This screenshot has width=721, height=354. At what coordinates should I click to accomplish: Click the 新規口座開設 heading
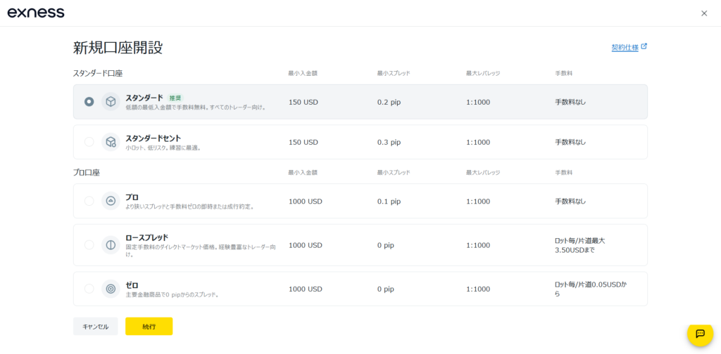tap(118, 48)
